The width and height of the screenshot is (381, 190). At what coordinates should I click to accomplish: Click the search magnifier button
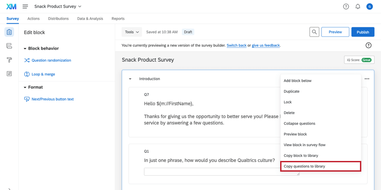coord(315,32)
